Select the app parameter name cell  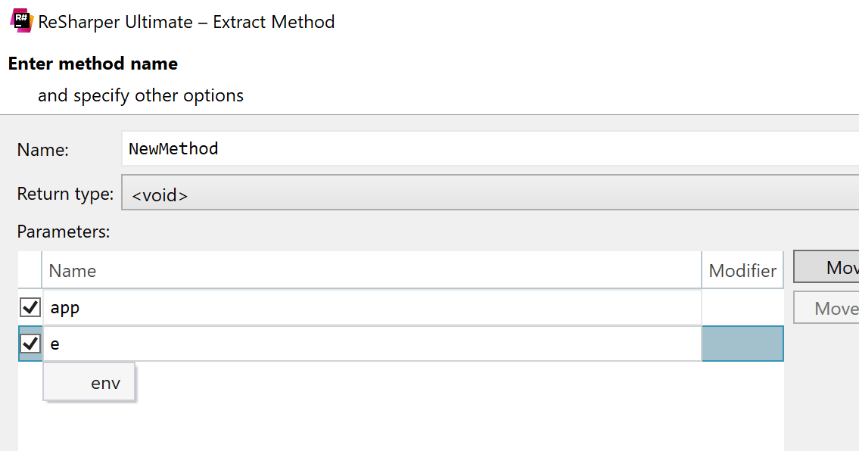pos(371,308)
